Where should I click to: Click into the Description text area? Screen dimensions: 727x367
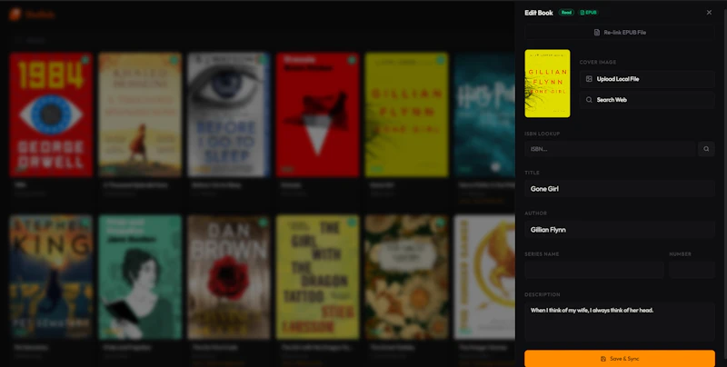click(x=620, y=322)
